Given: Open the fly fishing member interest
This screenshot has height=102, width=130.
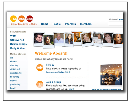Looking at the screenshot, I should tap(15, 77).
